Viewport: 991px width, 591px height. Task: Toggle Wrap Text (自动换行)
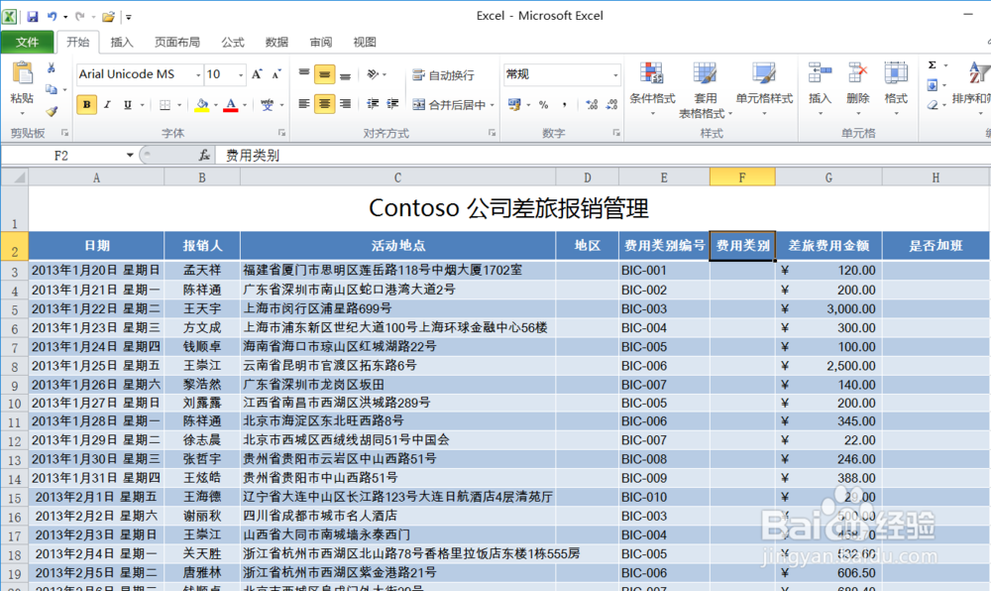coord(443,74)
